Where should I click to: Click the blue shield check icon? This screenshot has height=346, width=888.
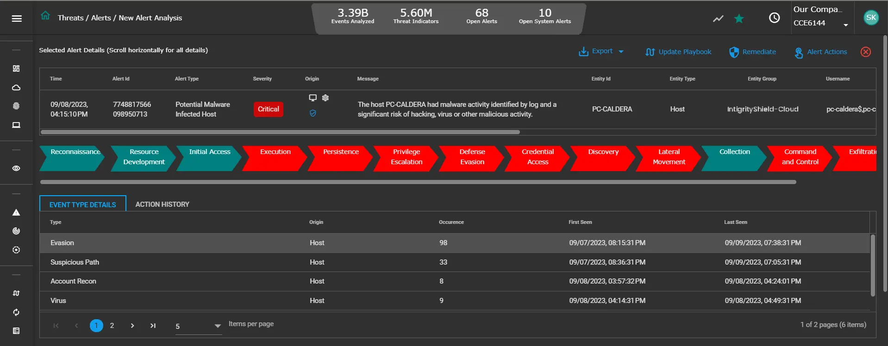coord(313,113)
